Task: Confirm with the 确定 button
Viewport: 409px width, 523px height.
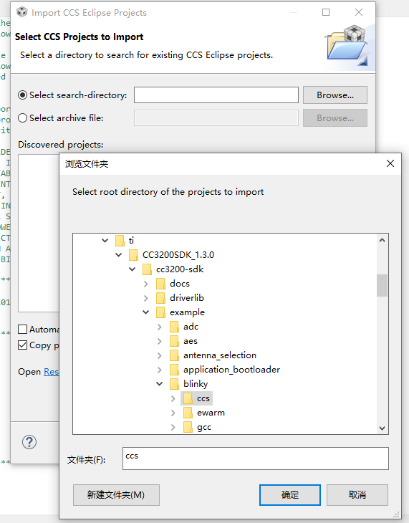Action: (x=290, y=494)
